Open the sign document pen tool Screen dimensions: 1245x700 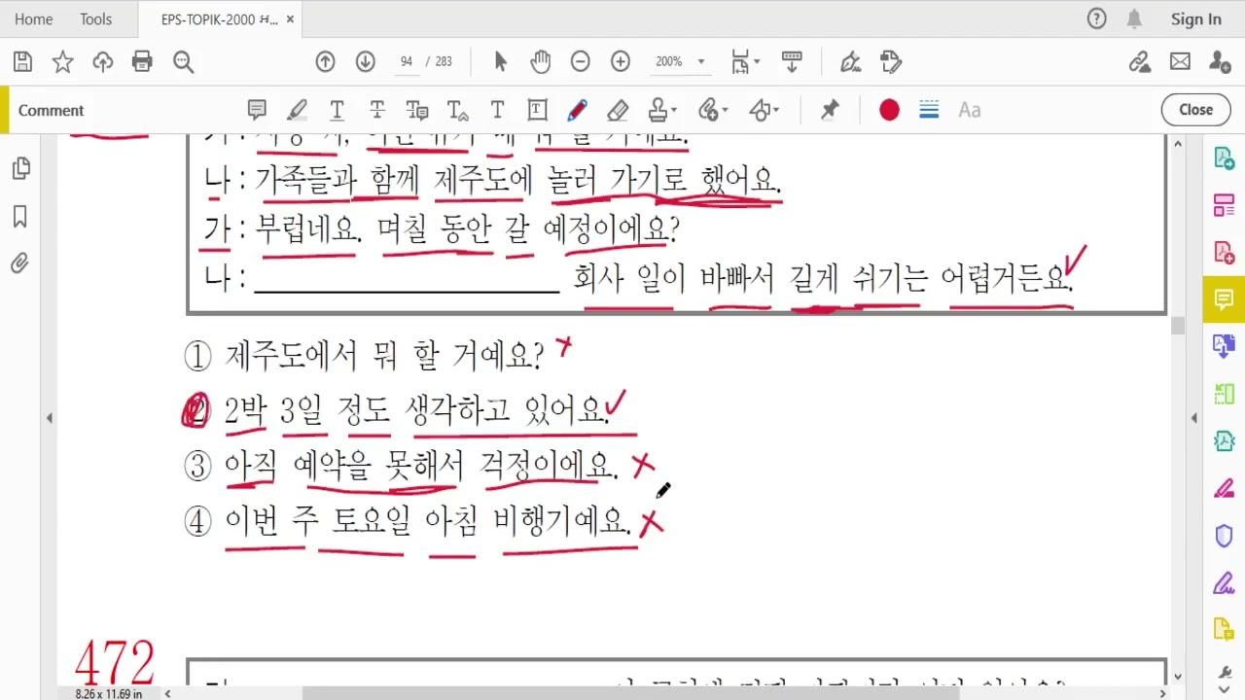pyautogui.click(x=851, y=62)
